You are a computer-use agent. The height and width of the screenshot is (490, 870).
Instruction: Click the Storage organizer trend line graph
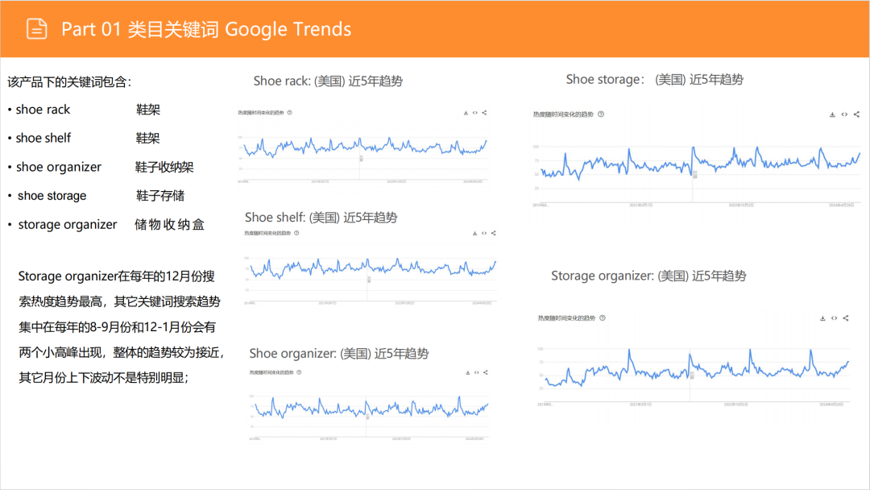point(693,368)
